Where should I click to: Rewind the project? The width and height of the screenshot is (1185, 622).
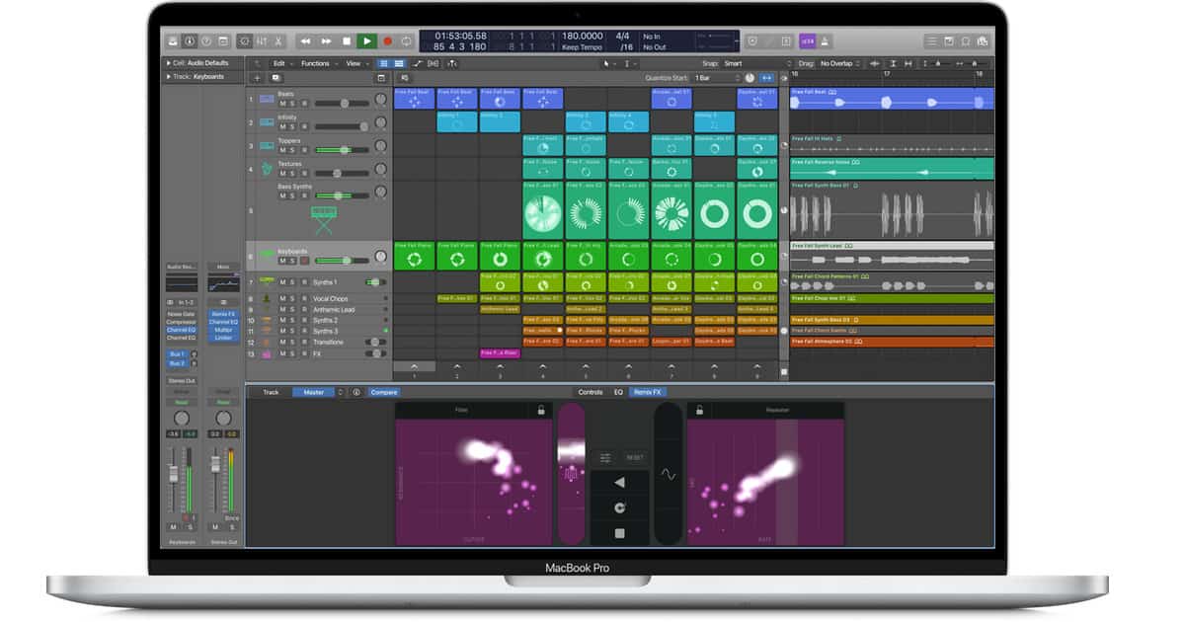[x=305, y=41]
